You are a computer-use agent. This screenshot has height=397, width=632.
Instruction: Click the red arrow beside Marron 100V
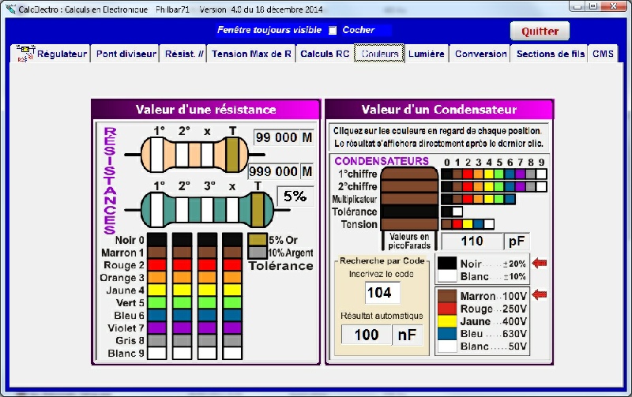tap(540, 295)
